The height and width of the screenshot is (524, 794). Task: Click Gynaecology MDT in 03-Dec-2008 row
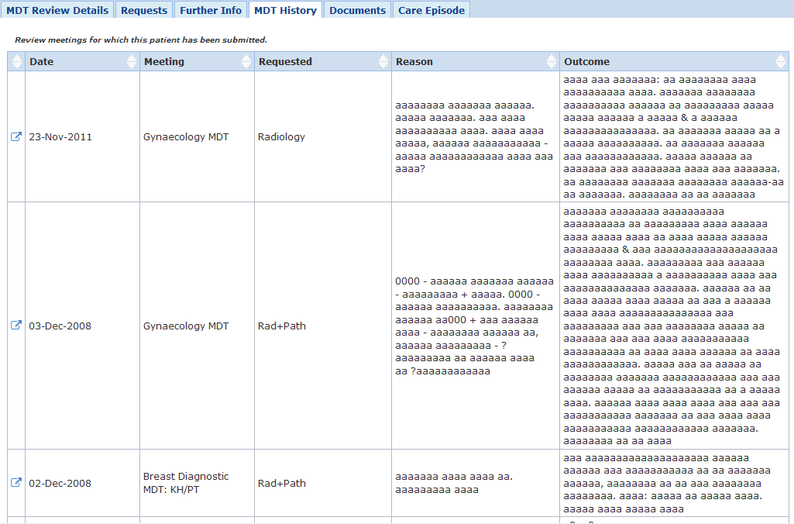pos(186,326)
